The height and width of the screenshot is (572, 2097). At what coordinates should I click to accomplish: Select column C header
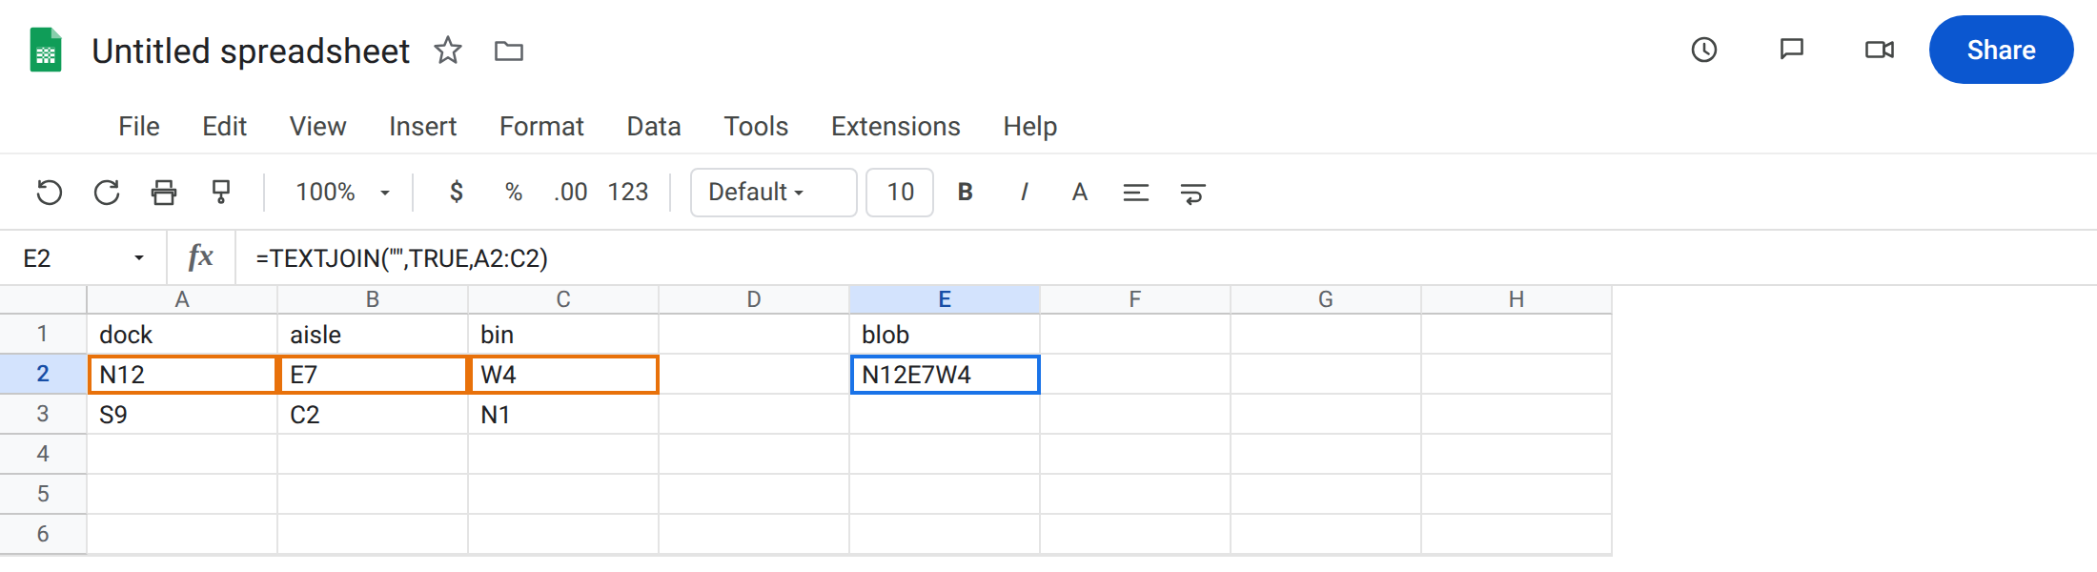(x=563, y=299)
